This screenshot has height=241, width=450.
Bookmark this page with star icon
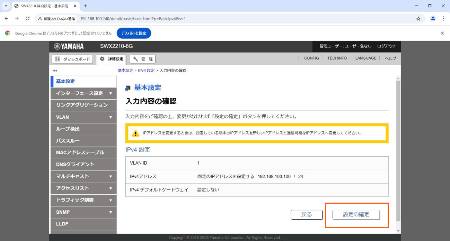(418, 19)
